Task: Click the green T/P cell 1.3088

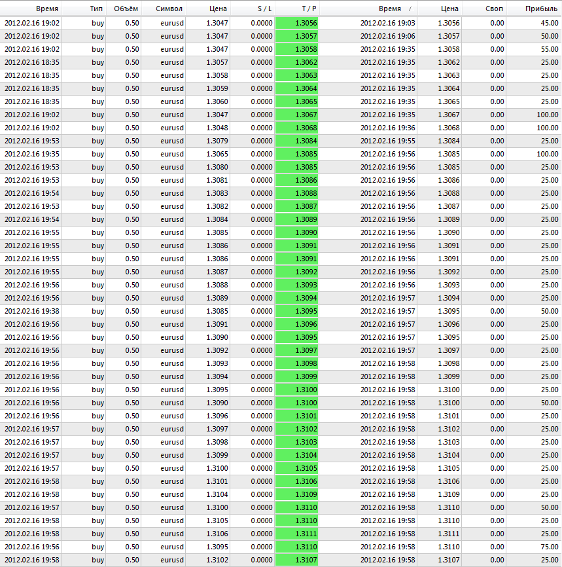Action: (297, 193)
